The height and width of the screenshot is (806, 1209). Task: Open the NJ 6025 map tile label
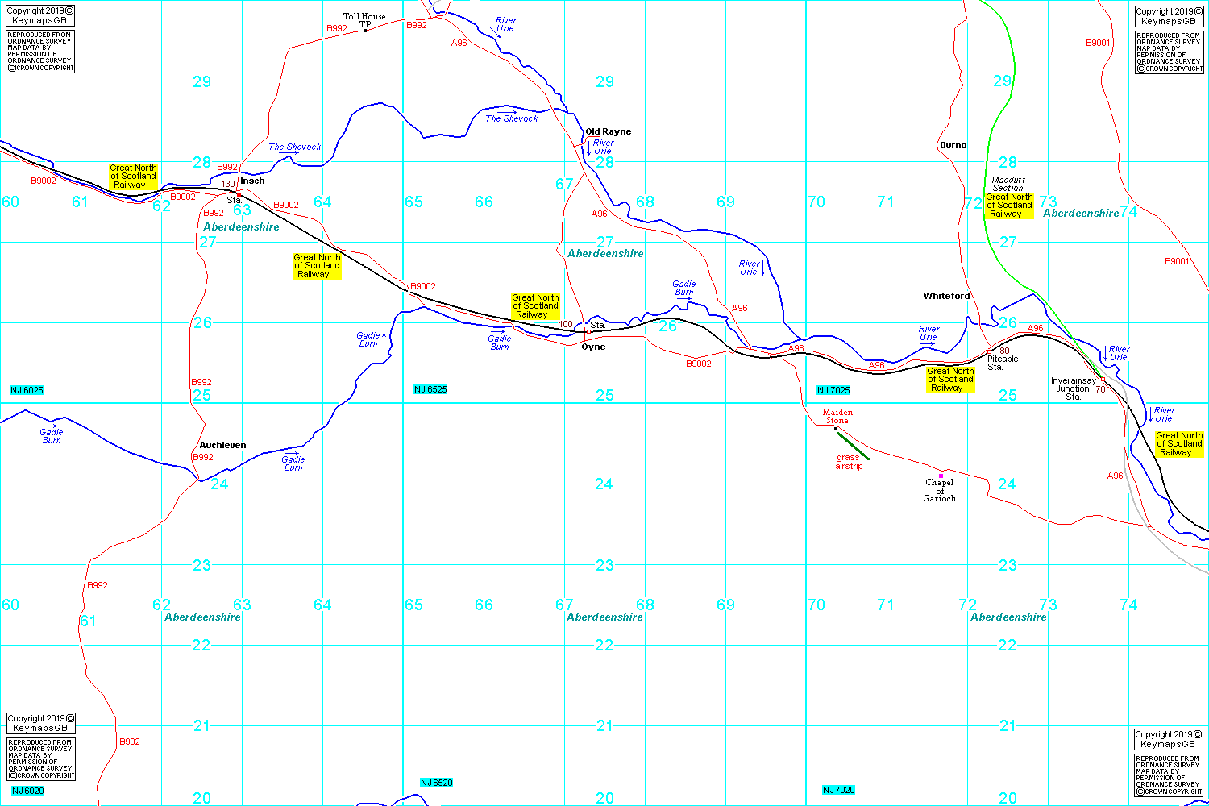27,390
